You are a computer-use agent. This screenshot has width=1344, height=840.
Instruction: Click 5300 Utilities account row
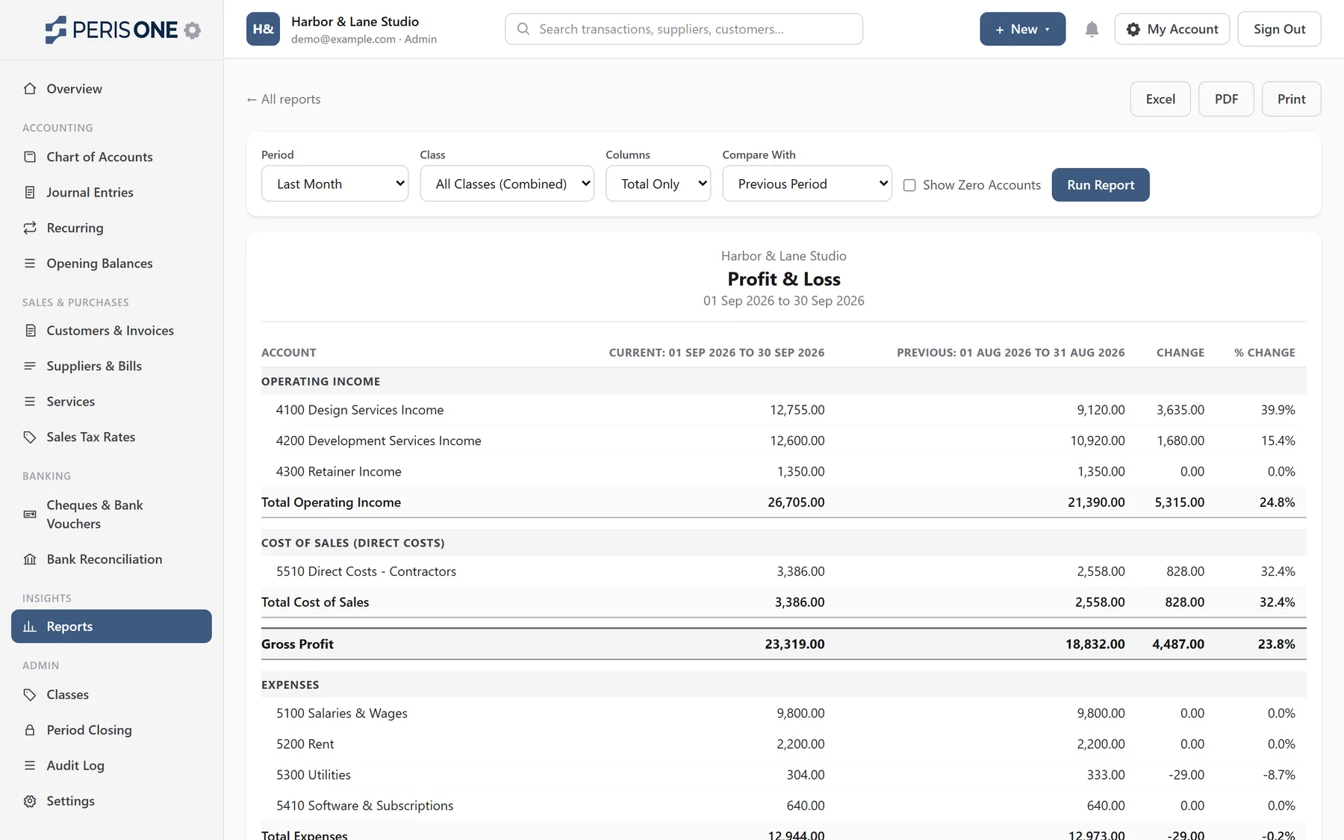[784, 775]
